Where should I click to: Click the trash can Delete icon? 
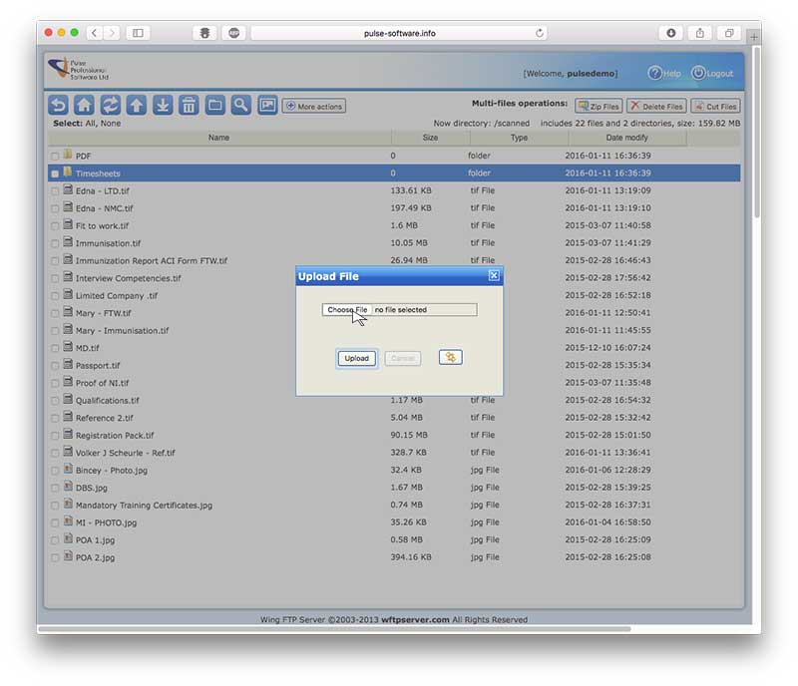point(189,105)
